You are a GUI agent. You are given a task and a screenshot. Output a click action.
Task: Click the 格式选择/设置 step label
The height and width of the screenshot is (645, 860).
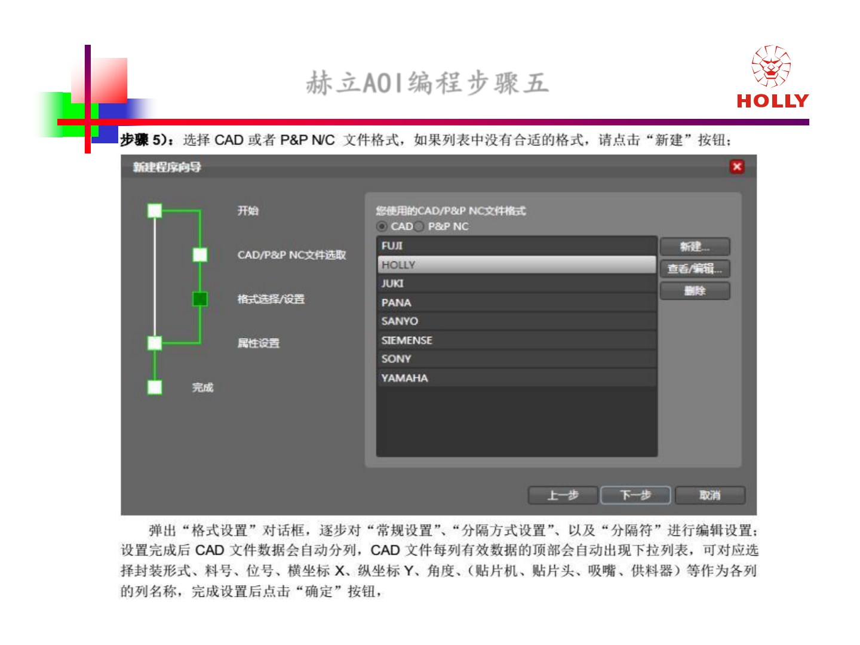(x=271, y=299)
